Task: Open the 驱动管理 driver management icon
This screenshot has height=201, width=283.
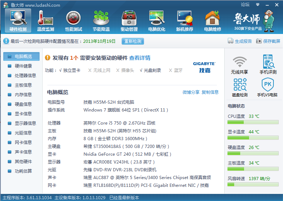Action: tap(129, 21)
